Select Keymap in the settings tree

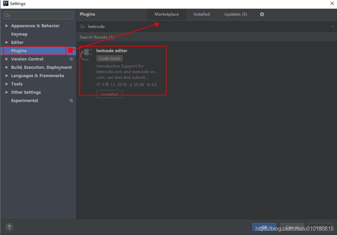click(19, 34)
